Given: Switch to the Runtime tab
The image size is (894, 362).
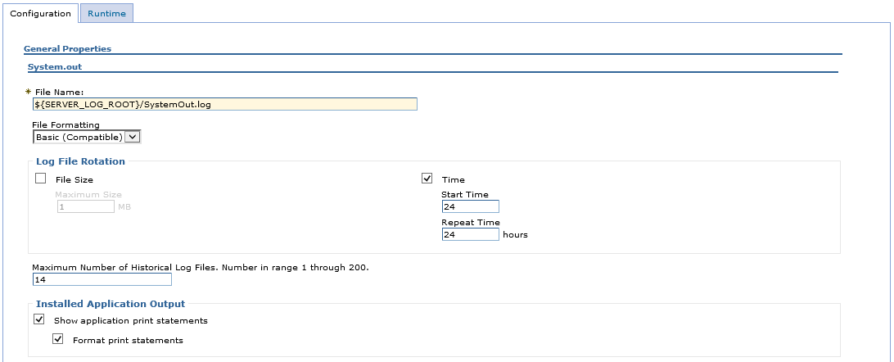Looking at the screenshot, I should 106,13.
